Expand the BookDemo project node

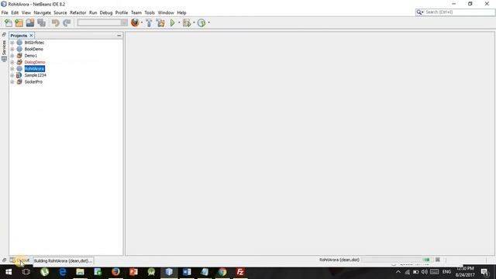click(x=12, y=49)
